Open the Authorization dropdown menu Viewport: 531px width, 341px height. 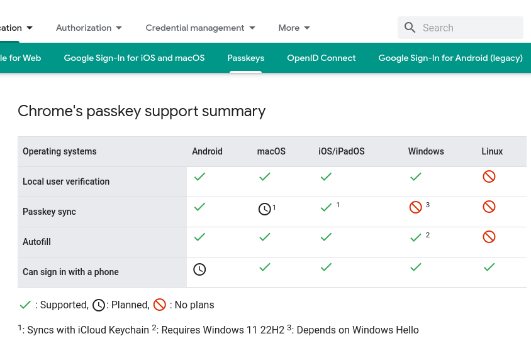coord(89,28)
